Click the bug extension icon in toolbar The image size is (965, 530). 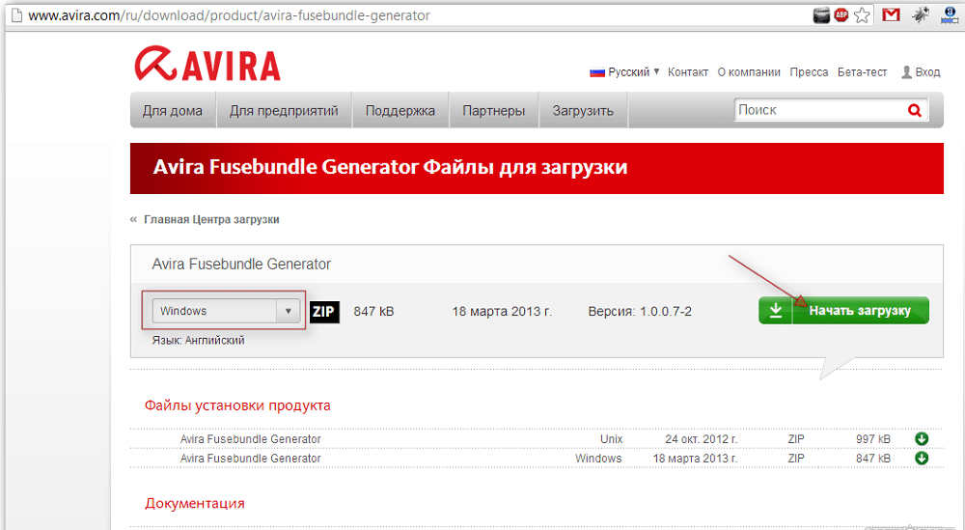(x=919, y=15)
